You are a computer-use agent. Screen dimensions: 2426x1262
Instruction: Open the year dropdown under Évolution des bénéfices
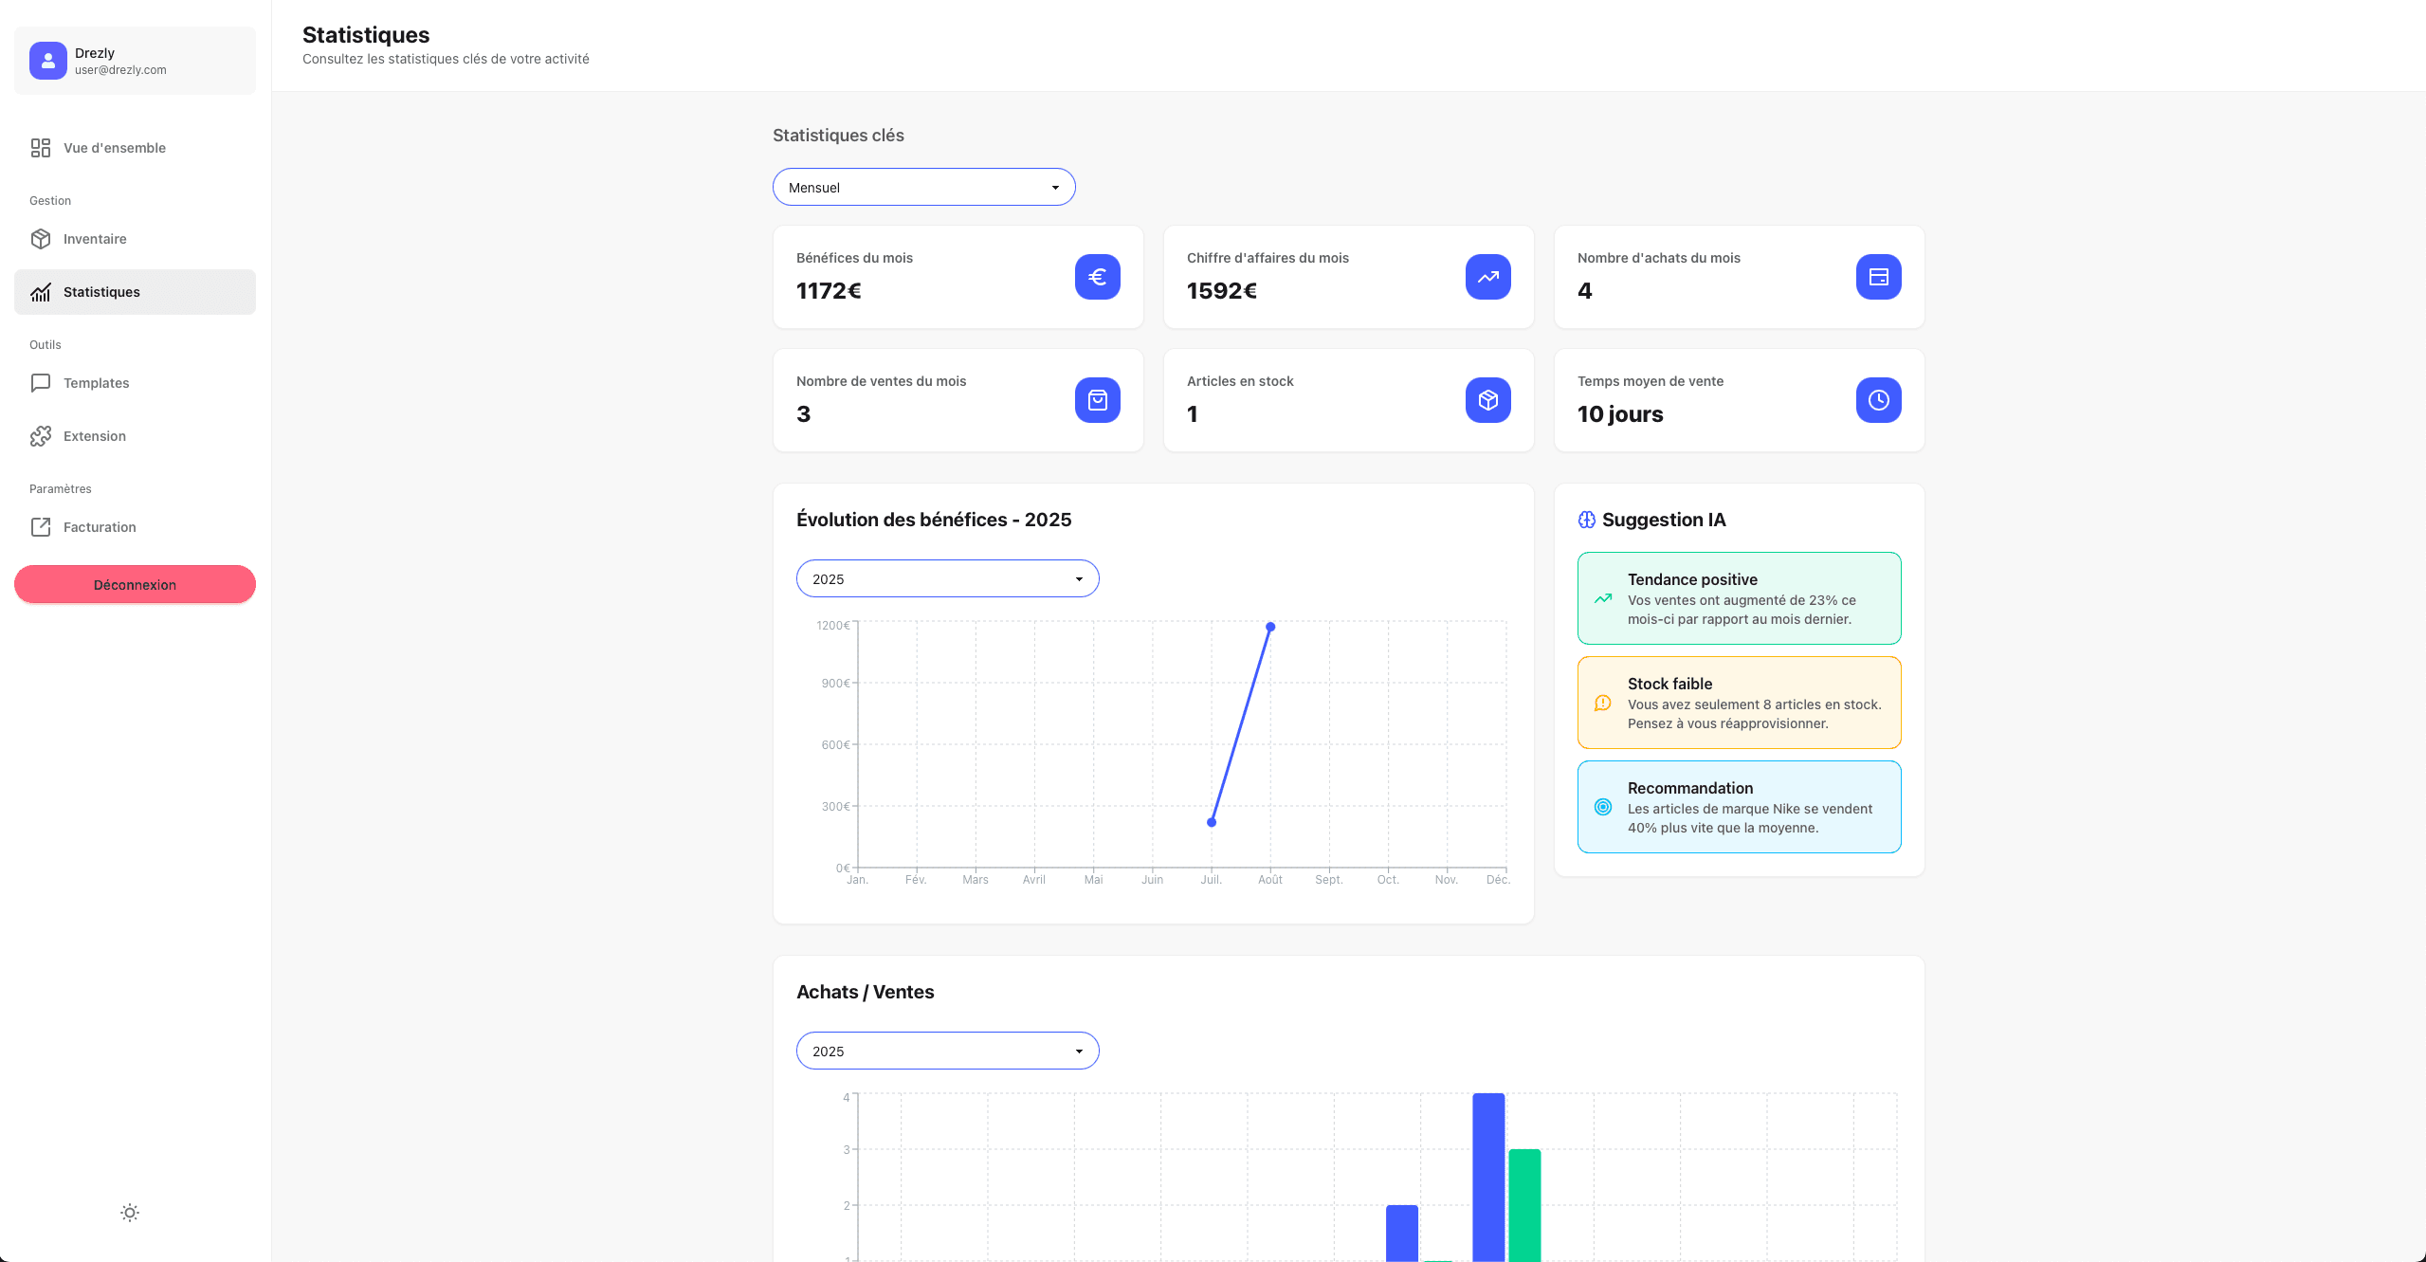[x=947, y=579]
